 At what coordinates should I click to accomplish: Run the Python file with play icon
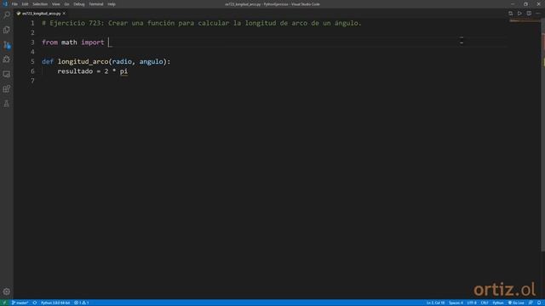pos(519,14)
